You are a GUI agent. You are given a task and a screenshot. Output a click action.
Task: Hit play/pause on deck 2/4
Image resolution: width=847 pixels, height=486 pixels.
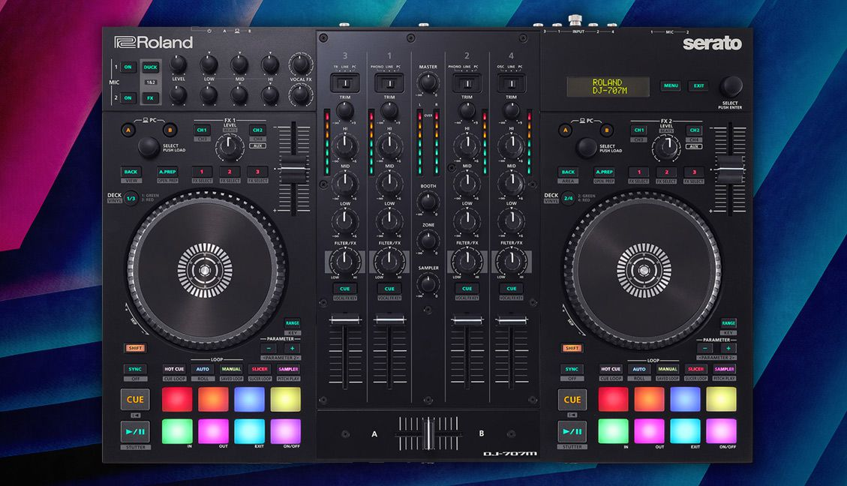(x=572, y=431)
